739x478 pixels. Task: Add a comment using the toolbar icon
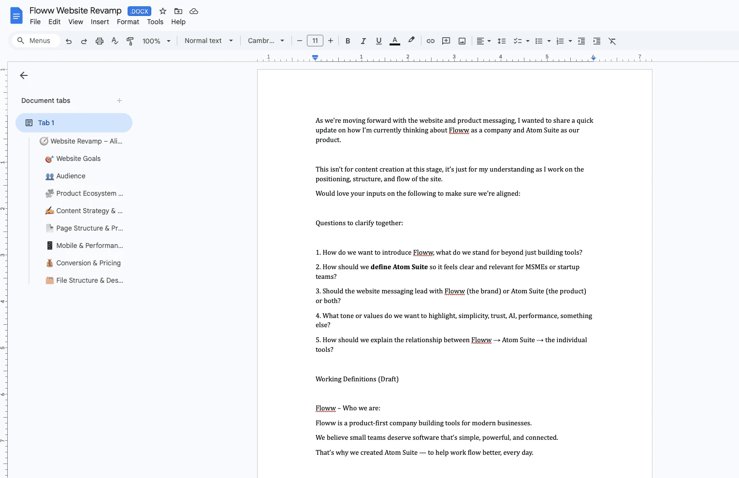446,41
